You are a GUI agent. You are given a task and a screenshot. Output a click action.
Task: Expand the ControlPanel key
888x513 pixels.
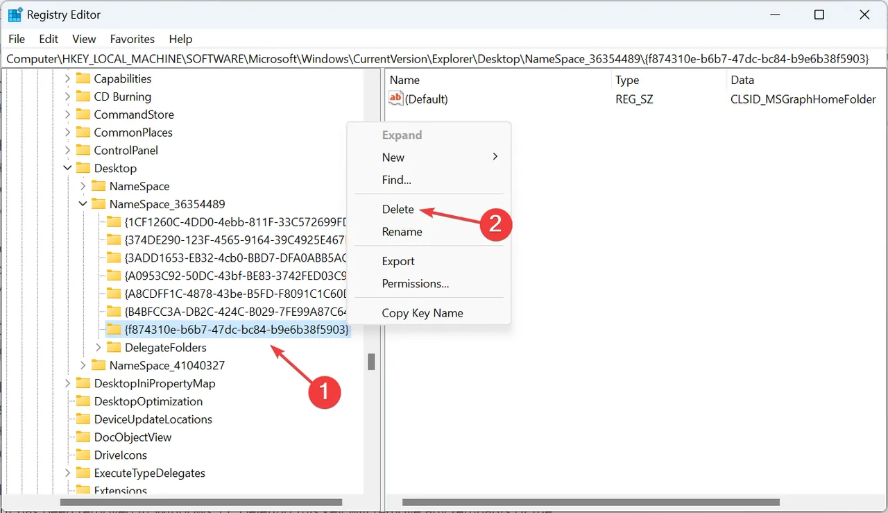pyautogui.click(x=67, y=150)
